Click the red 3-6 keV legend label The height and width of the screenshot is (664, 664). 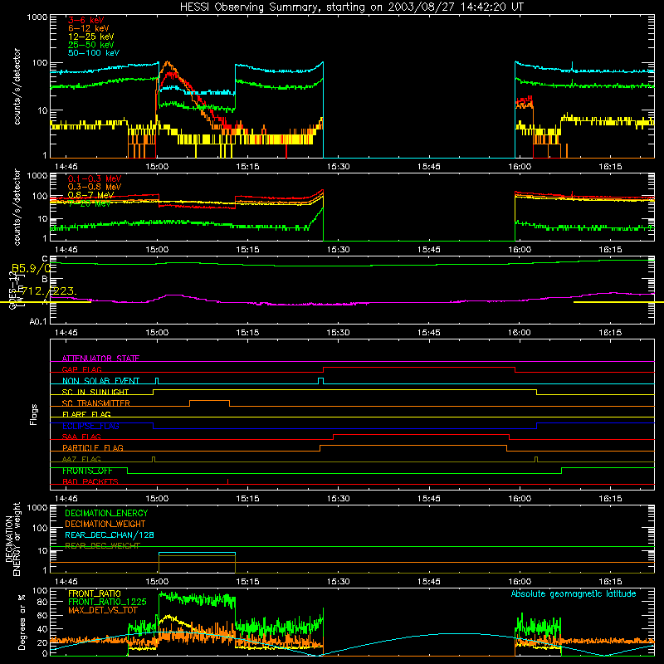click(x=86, y=20)
